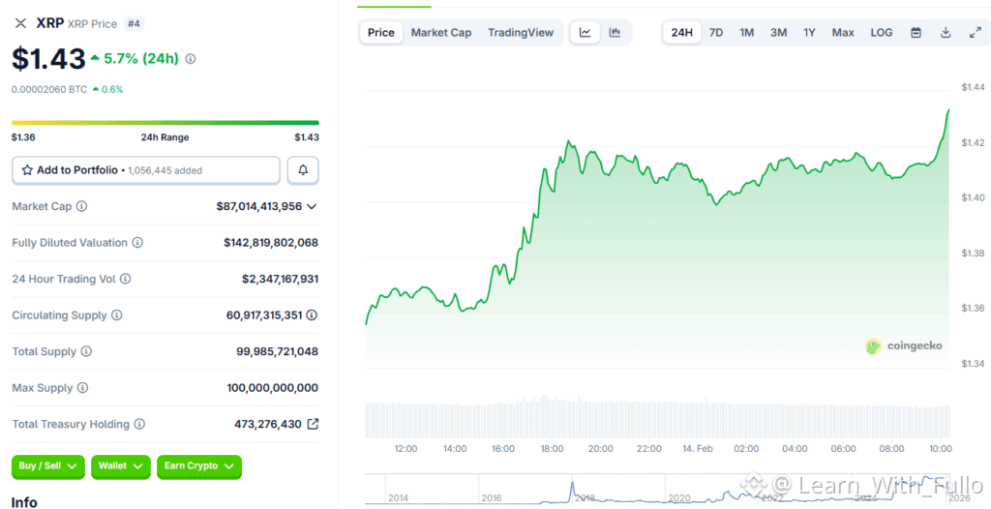Open the Wallet dropdown
This screenshot has height=509, width=991.
[121, 466]
